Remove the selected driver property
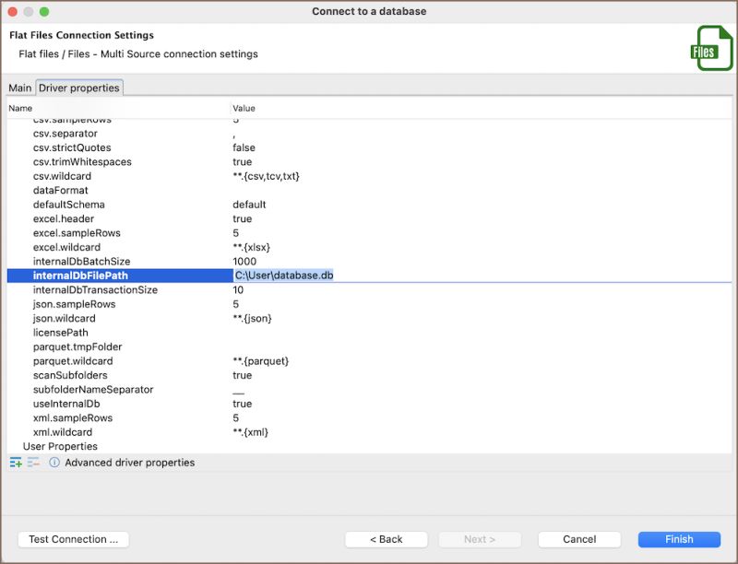Viewport: 738px width, 564px height. coord(32,463)
